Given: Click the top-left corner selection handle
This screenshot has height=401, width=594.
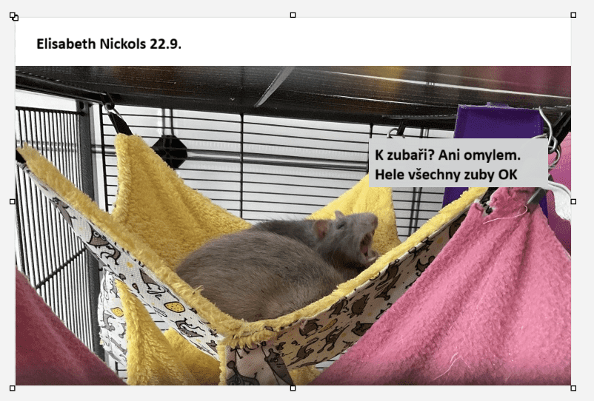Looking at the screenshot, I should point(13,16).
